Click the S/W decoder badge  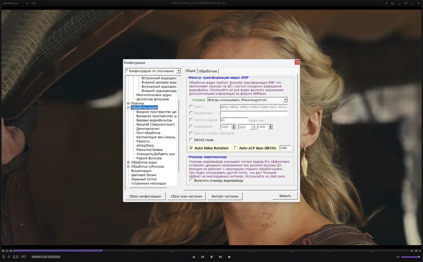click(x=35, y=257)
